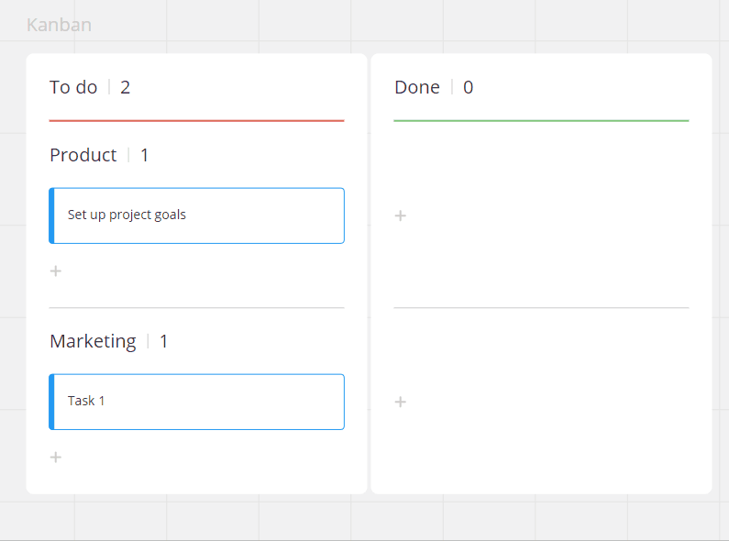Viewport: 729px width, 541px height.
Task: Click the upper plus icon in Done column
Action: 401,216
